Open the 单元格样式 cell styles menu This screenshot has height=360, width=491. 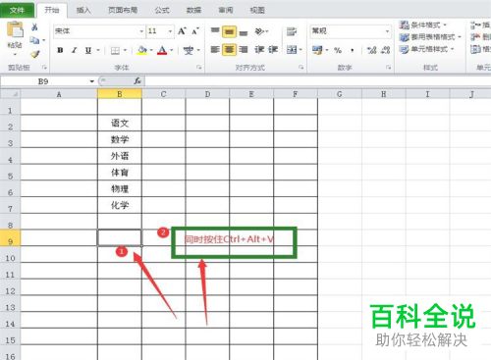pyautogui.click(x=427, y=49)
